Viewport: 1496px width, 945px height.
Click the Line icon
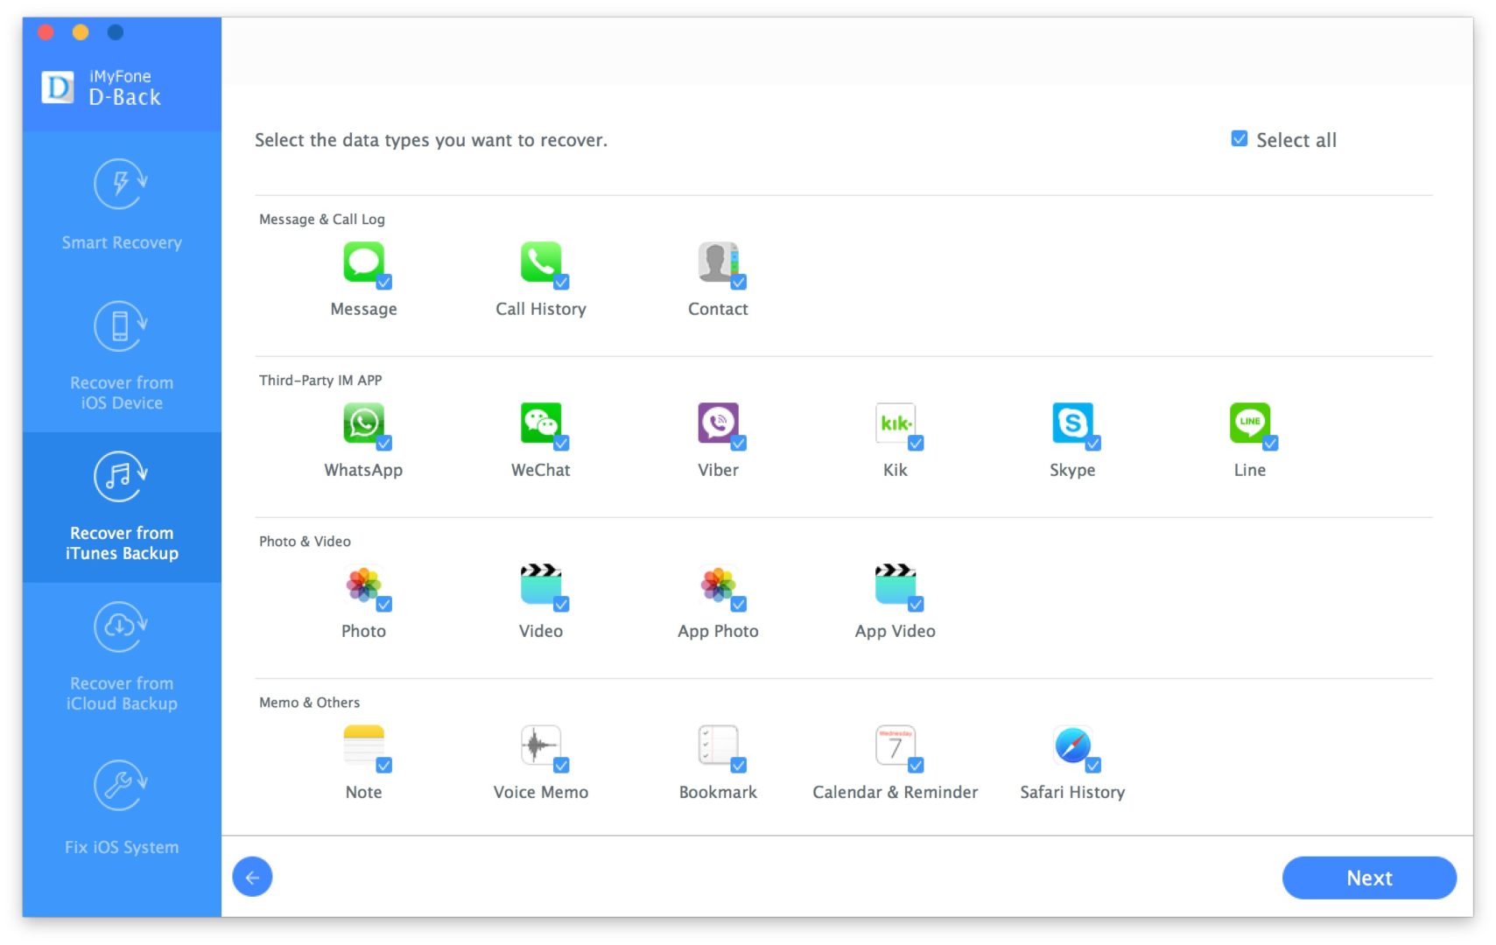(1250, 423)
